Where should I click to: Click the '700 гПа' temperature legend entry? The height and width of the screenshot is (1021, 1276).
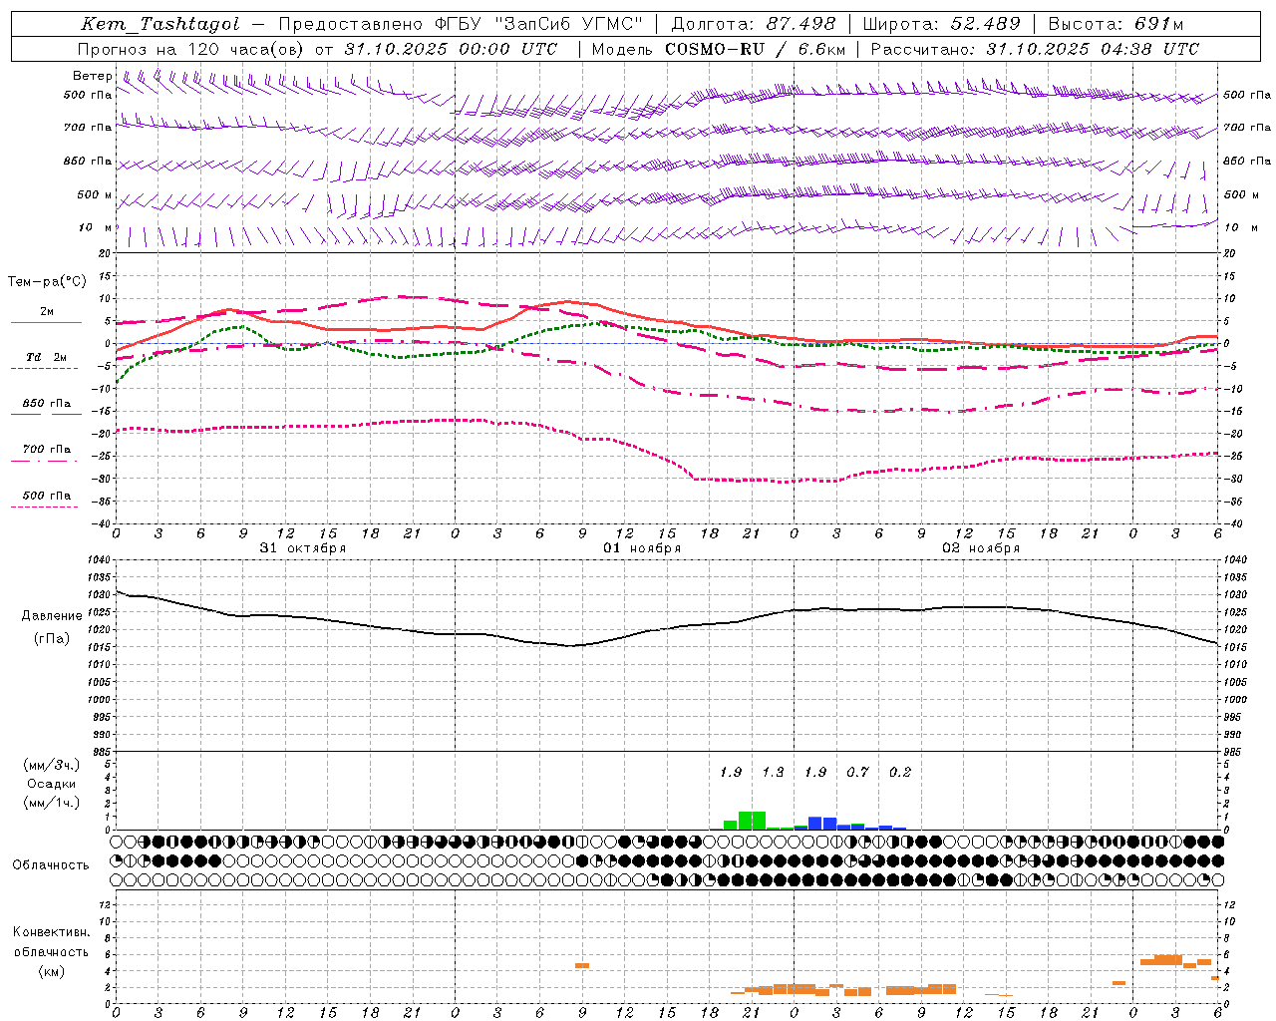[47, 450]
